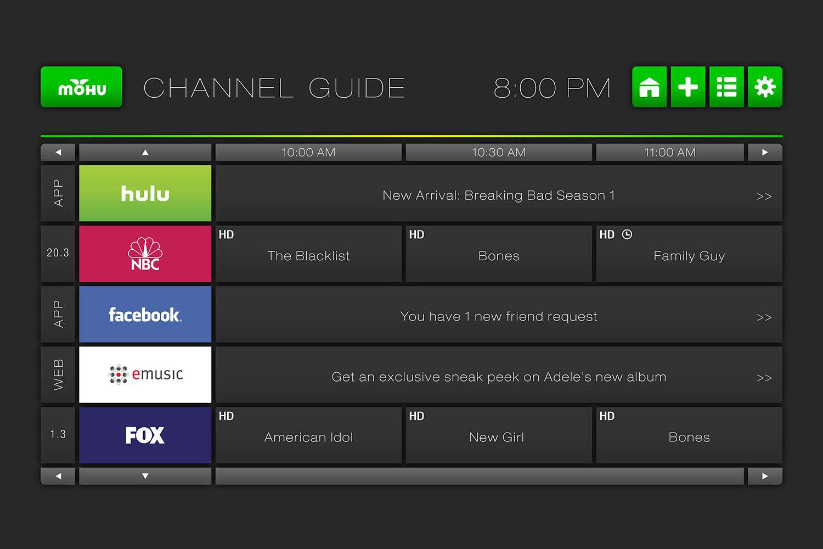This screenshot has width=823, height=549.
Task: Click the 8:00 PM clock display
Action: [552, 88]
